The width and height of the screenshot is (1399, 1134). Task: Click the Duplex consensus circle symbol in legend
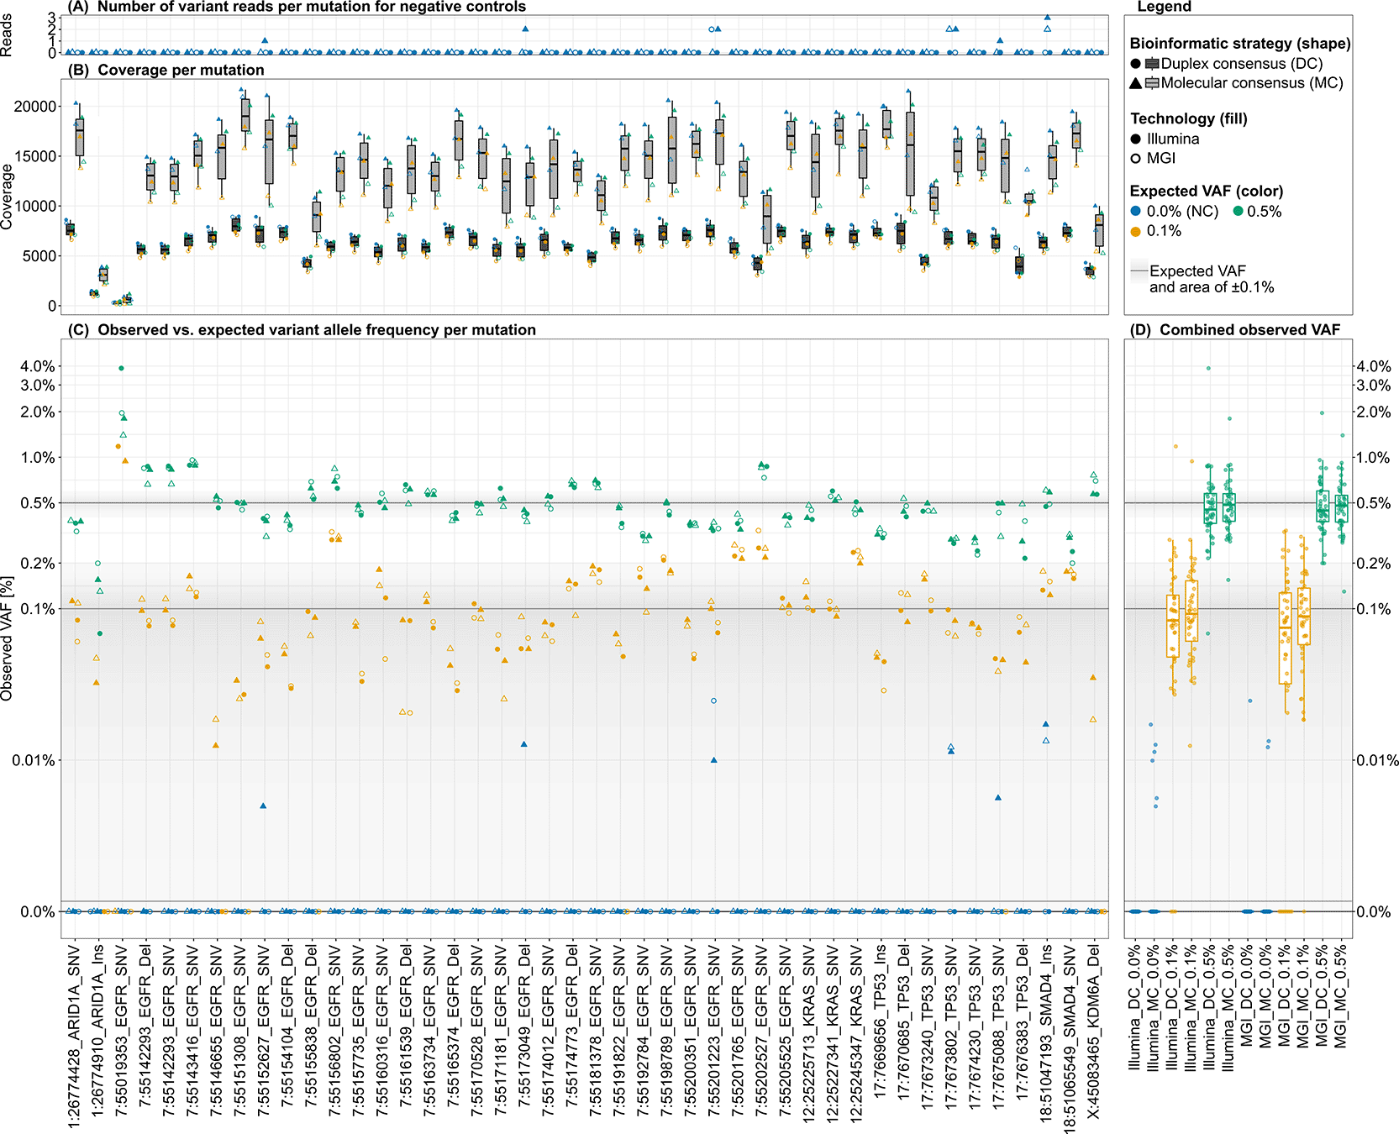1136,64
